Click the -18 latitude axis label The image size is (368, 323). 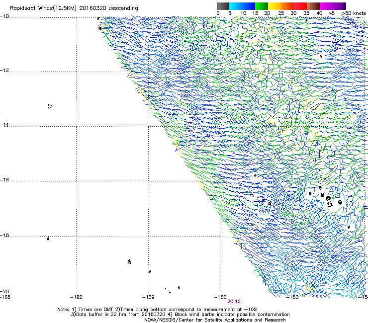tap(4, 235)
